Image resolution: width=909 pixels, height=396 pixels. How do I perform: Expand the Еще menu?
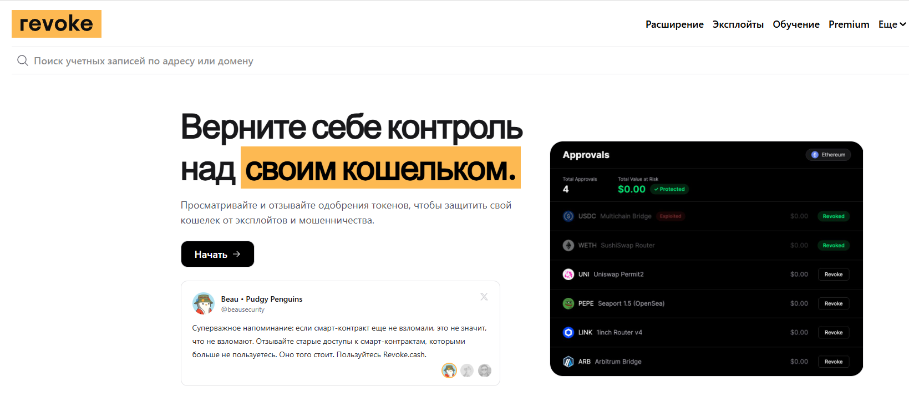[892, 24]
